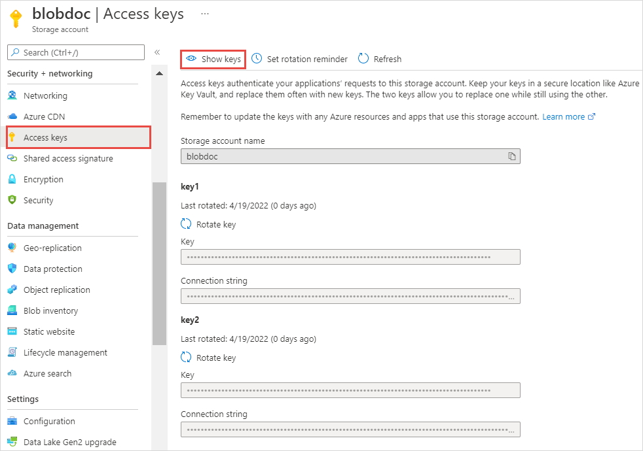Open Azure search menu item
The width and height of the screenshot is (643, 451).
click(x=47, y=373)
